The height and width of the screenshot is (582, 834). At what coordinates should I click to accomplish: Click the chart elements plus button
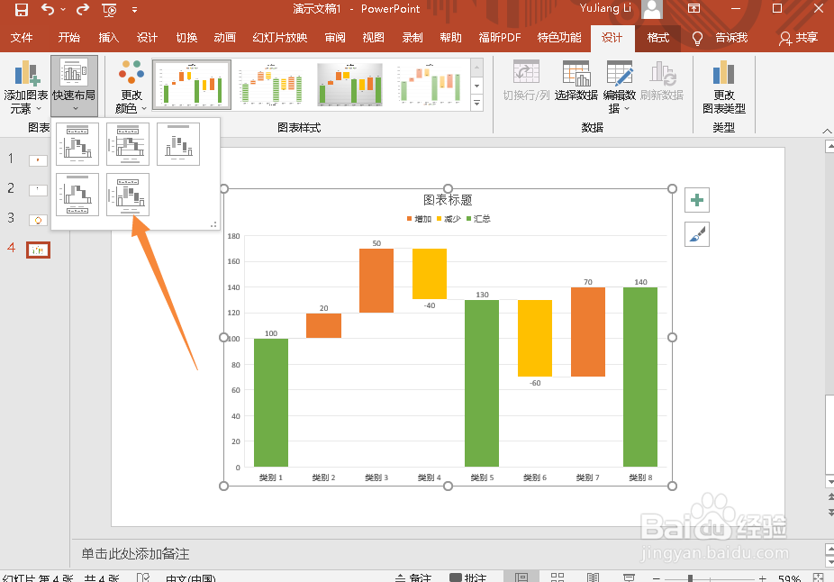[697, 200]
